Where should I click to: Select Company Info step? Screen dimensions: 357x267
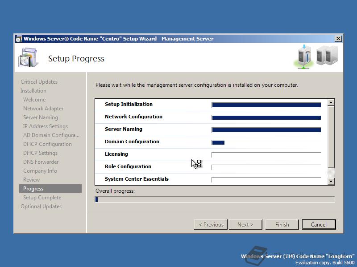coord(40,171)
